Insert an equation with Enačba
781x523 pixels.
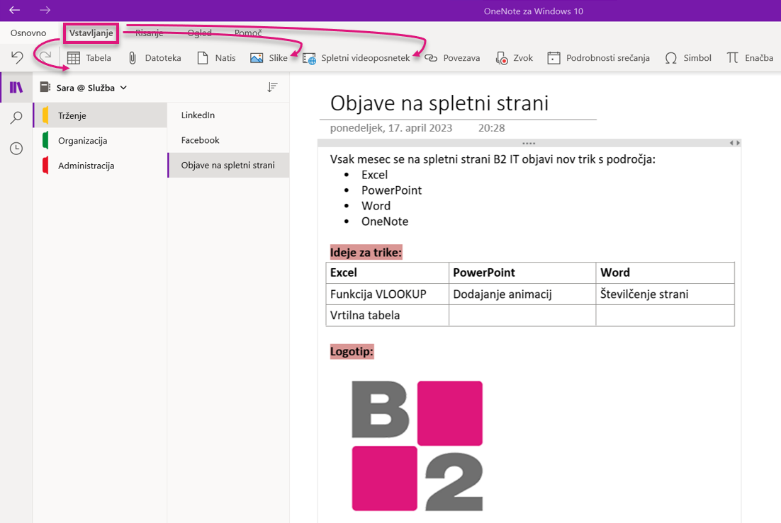point(750,58)
